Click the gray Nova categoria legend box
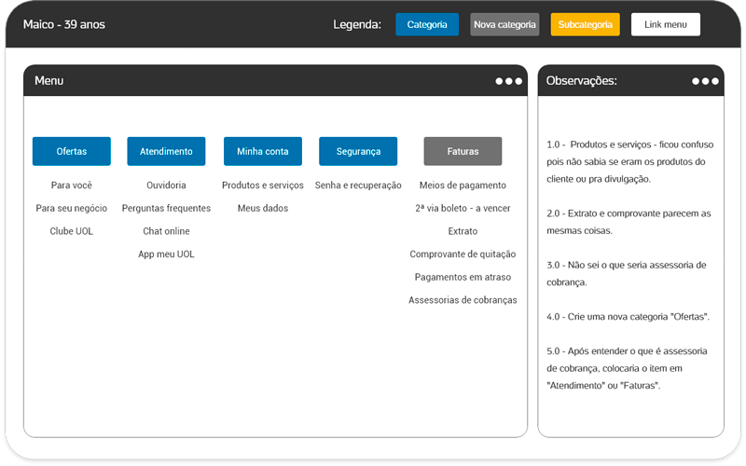 point(504,24)
